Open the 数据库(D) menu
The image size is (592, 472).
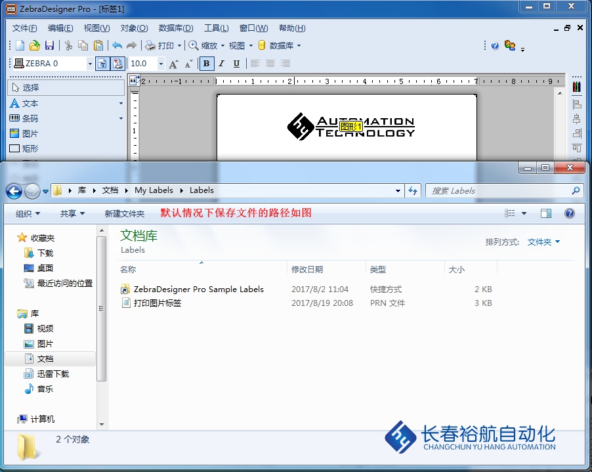[x=176, y=28]
